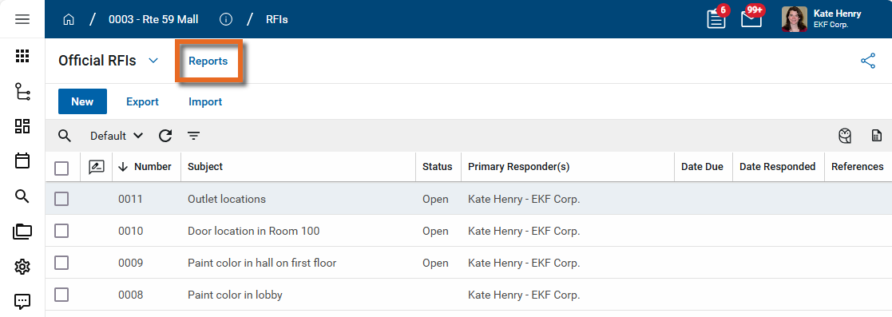Open the Kate Henry user profile menu
Viewport: 892px width, 317px height.
pos(822,19)
